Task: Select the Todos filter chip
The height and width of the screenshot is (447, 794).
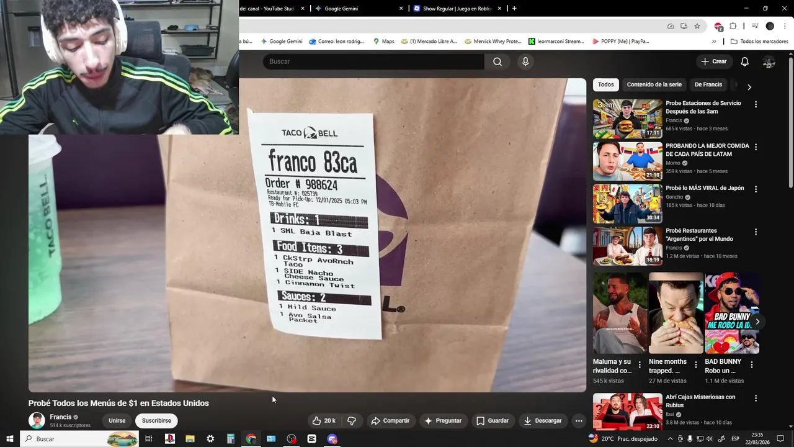Action: point(606,84)
